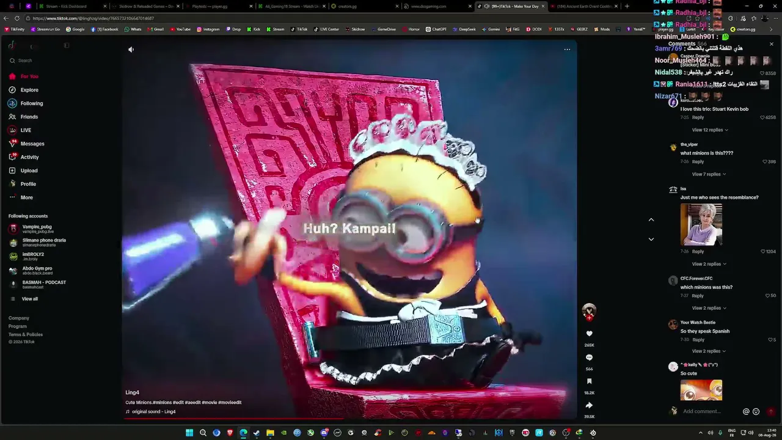Expand View 2 replies under CFC.Forever.CFC comment
This screenshot has height=440, width=782.
709,308
